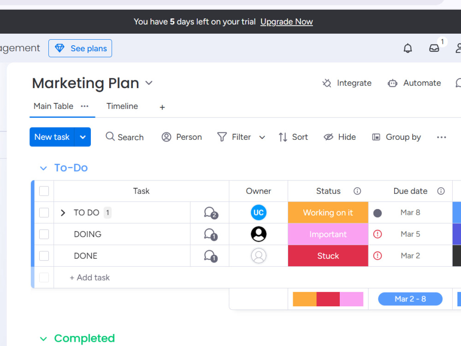The width and height of the screenshot is (461, 346).
Task: Add a new board view with plus
Action: point(162,107)
